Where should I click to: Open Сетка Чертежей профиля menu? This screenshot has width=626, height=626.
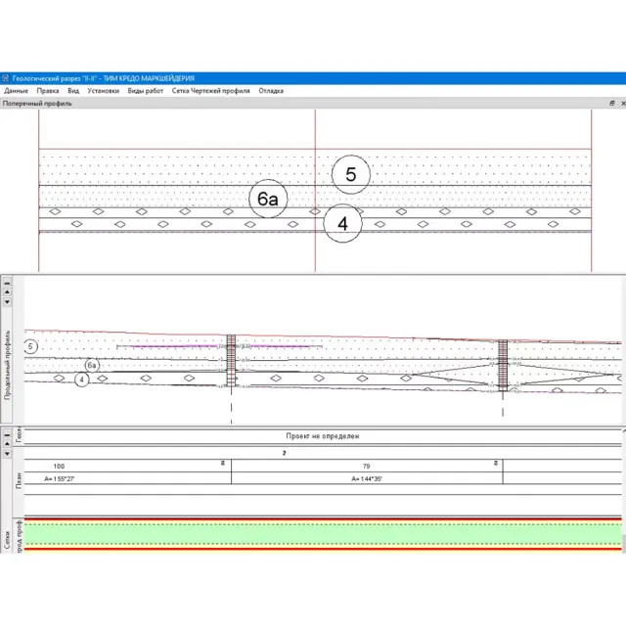coord(210,91)
